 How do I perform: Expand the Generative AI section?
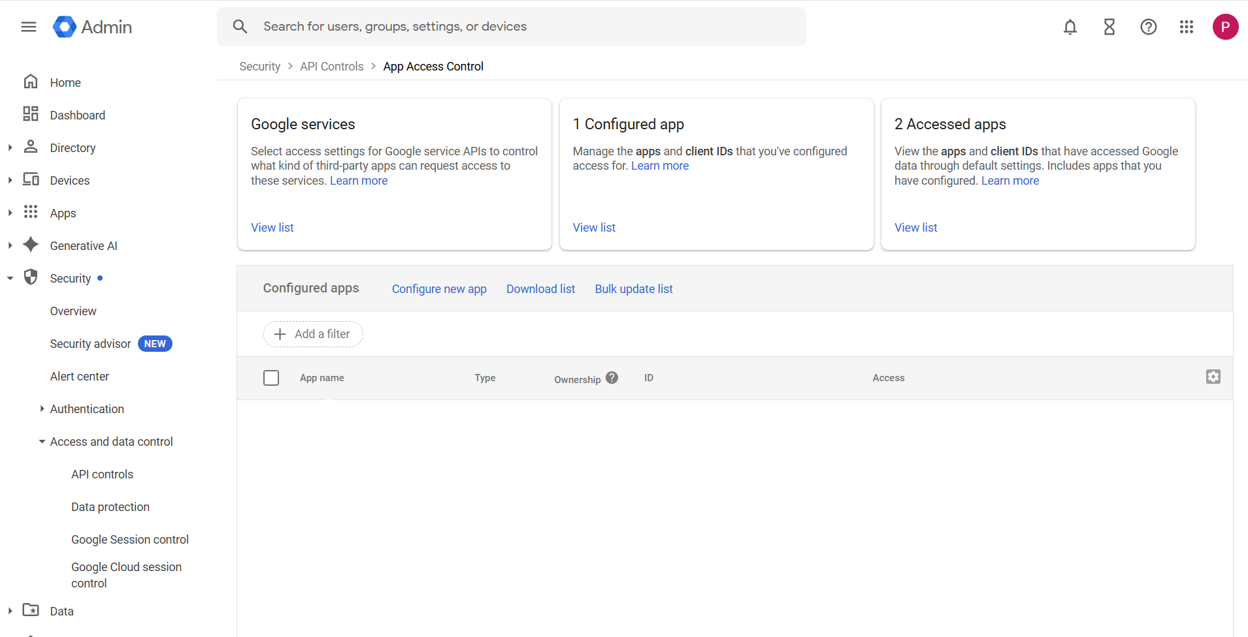[x=10, y=245]
